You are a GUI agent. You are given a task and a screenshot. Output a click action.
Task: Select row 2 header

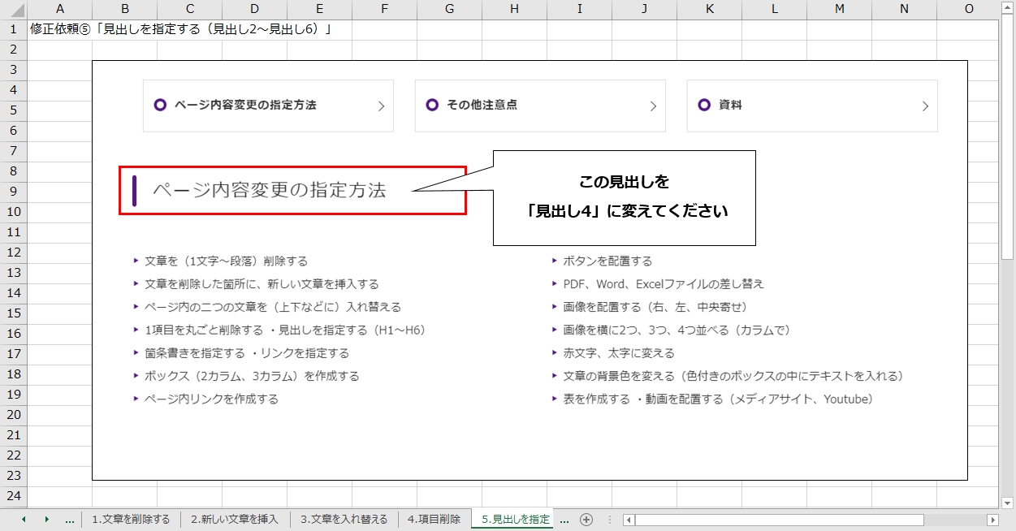click(13, 49)
